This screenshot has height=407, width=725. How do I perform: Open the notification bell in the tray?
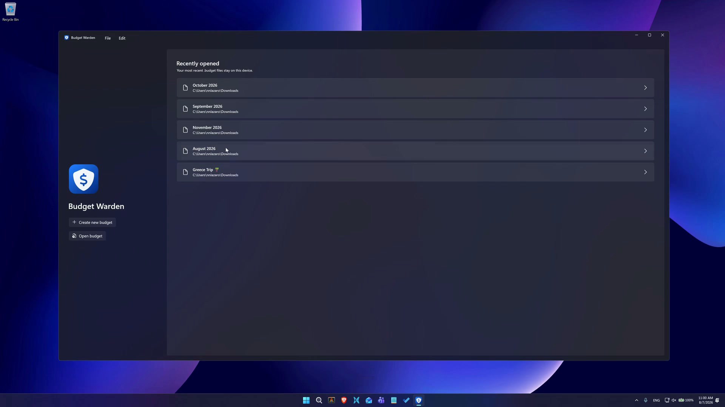pos(717,400)
